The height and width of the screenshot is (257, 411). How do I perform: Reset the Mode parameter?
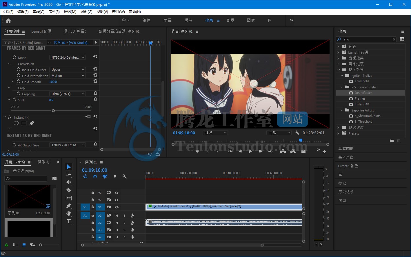tap(95, 57)
